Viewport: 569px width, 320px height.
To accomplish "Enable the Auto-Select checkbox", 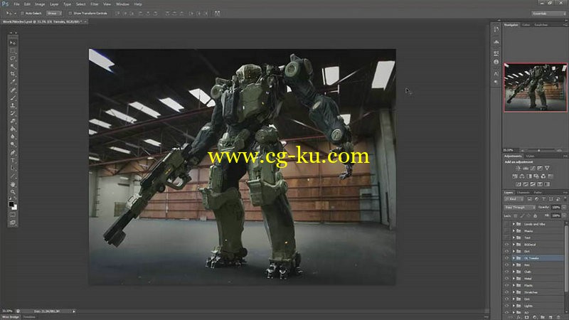I will pyautogui.click(x=22, y=14).
